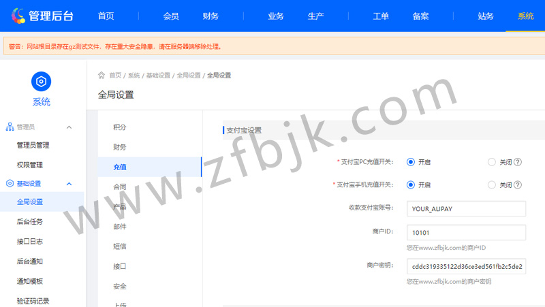545x307 pixels.
Task: Open 全局设置 in sidebar
Action: (x=42, y=201)
